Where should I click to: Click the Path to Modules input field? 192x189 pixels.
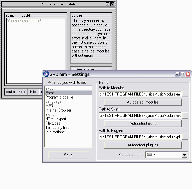[x=140, y=94]
